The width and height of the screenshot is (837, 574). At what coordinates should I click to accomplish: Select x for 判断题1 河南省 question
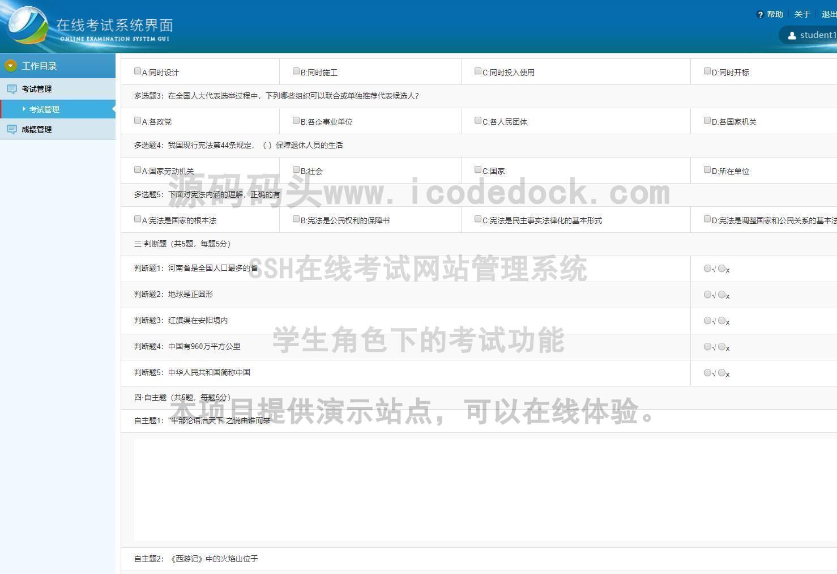tap(721, 269)
